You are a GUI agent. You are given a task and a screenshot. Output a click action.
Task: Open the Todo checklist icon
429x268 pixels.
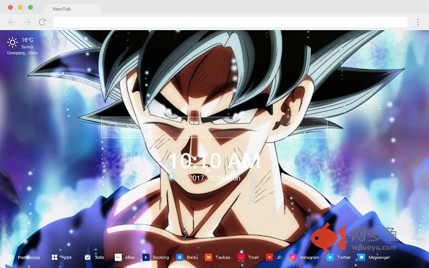pyautogui.click(x=88, y=257)
